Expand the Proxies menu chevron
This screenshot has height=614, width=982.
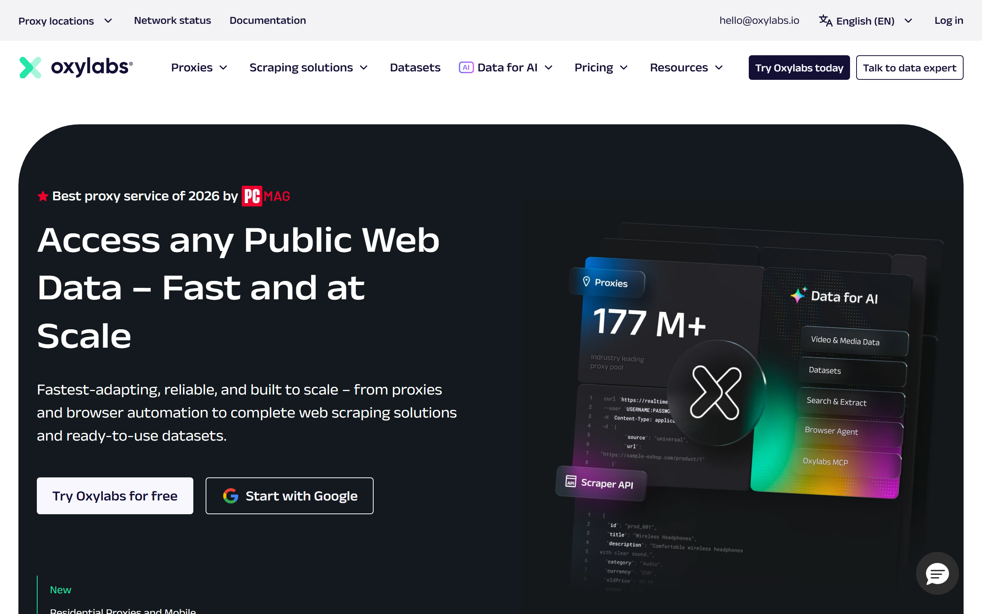coord(223,68)
